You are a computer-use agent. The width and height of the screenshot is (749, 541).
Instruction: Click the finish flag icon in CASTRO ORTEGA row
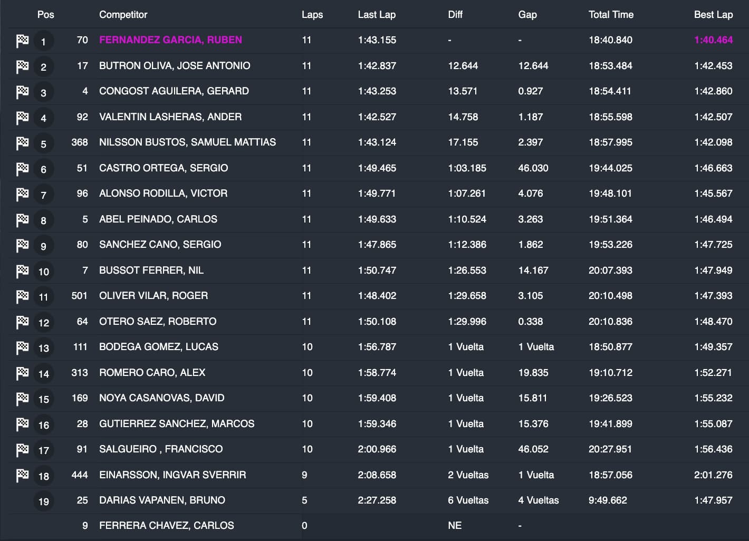coord(22,169)
